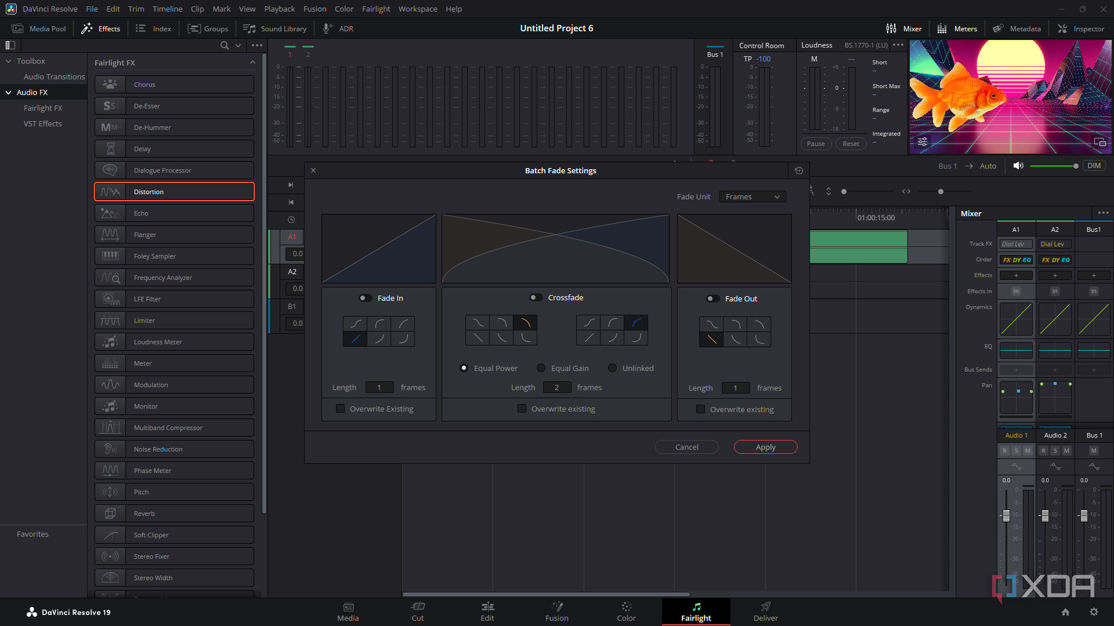Select the Equal Gain radio button
Screen dimensions: 1114x626
[x=541, y=368]
